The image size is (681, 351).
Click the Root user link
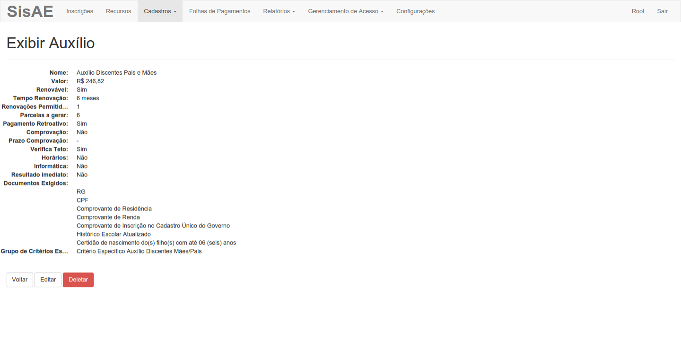(x=638, y=11)
